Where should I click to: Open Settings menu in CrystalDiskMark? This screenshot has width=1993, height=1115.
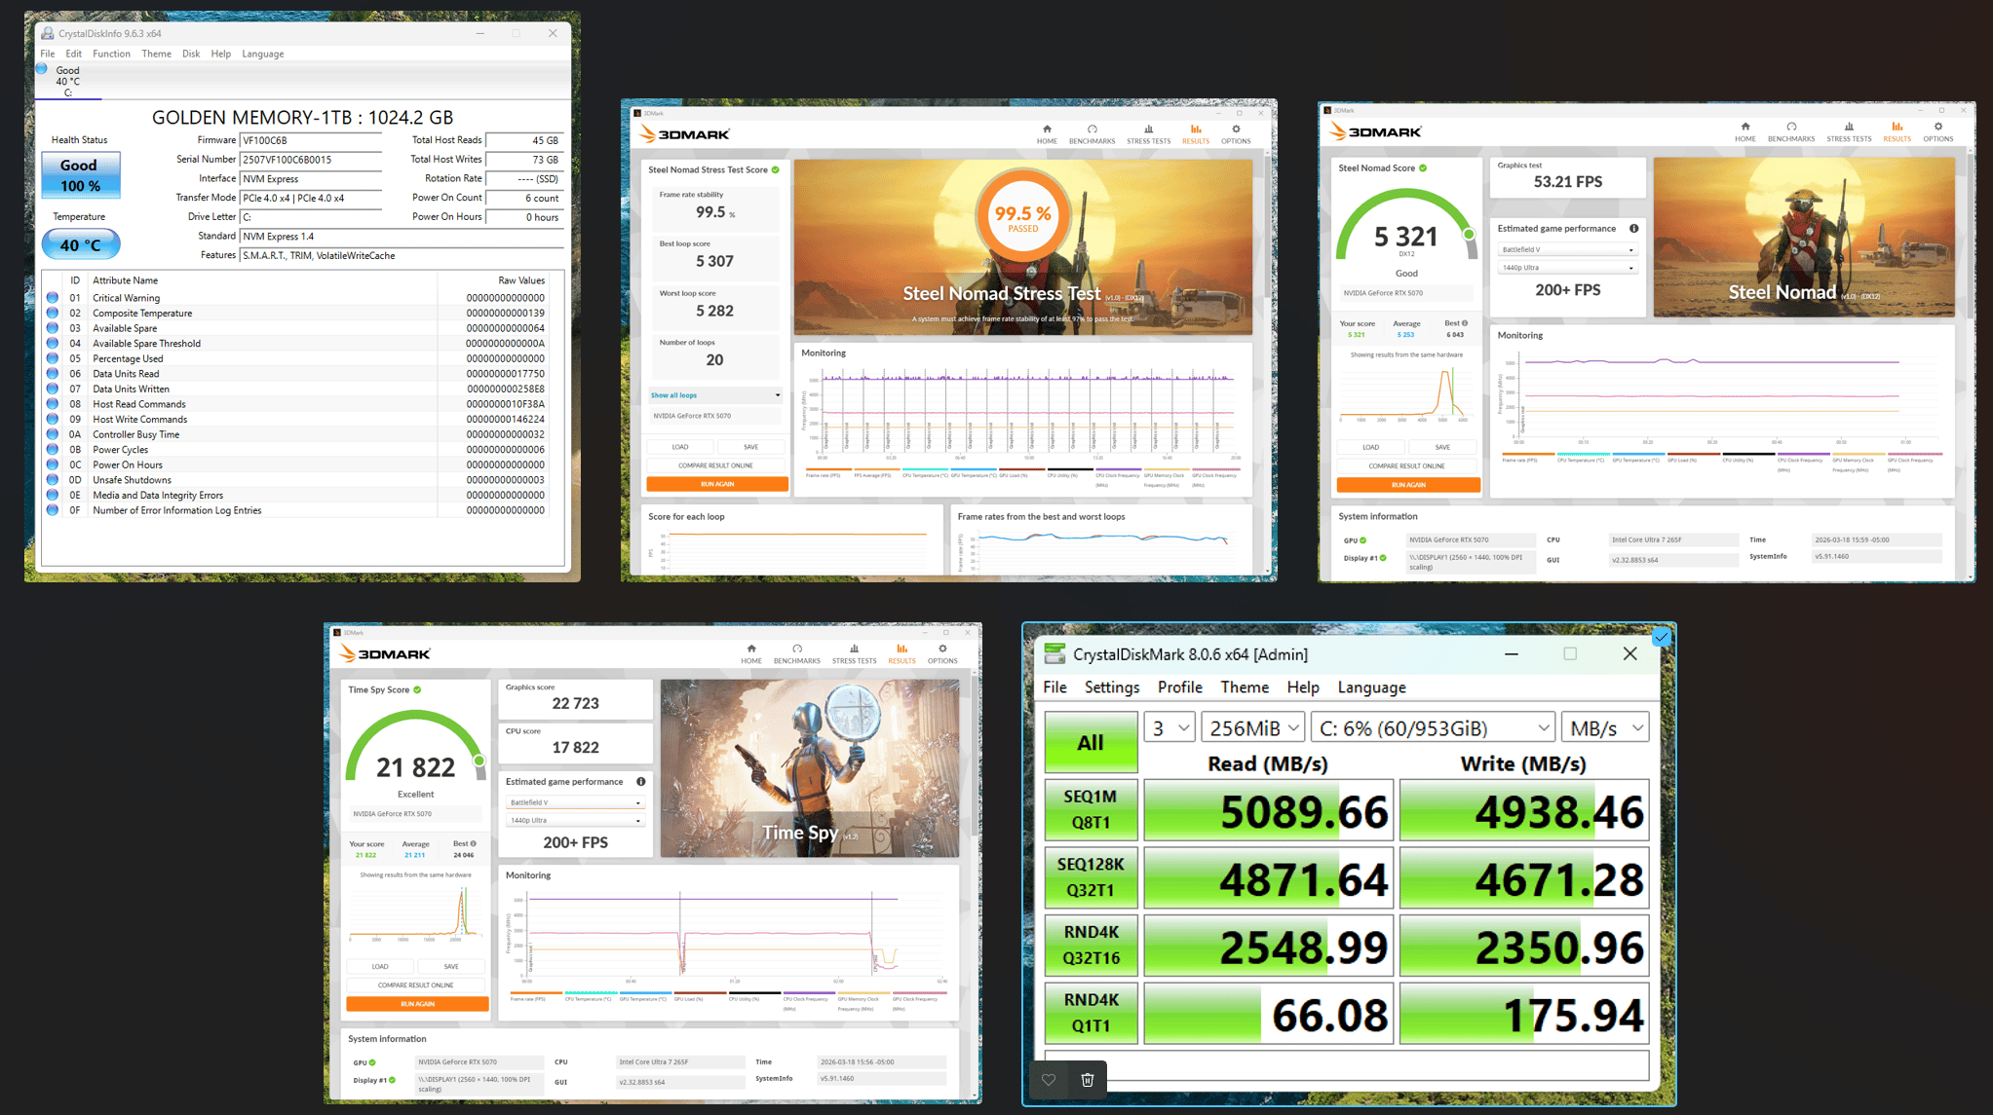[x=1112, y=688]
